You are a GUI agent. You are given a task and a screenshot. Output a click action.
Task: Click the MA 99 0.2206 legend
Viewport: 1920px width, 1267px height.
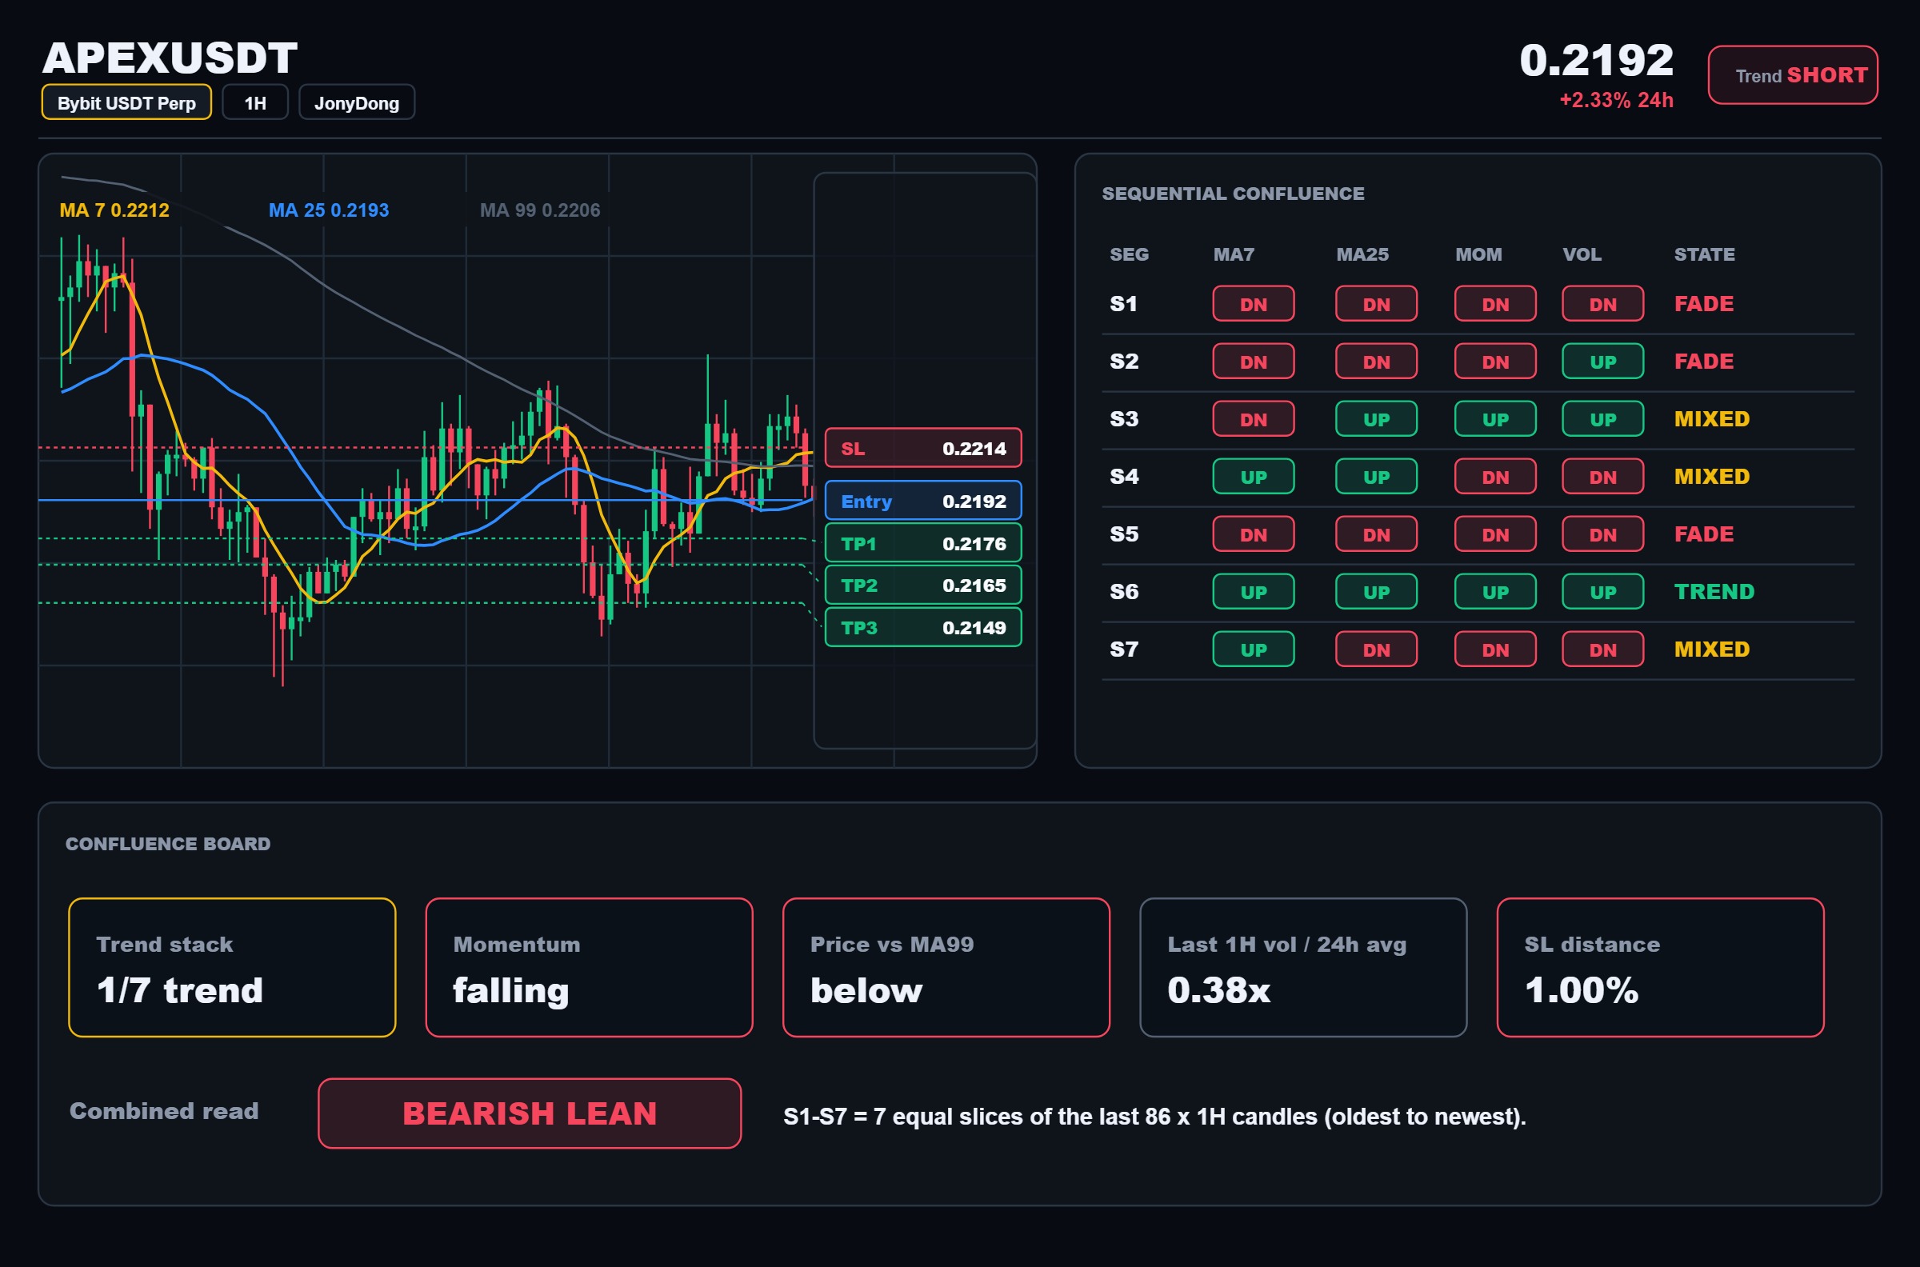(x=540, y=210)
